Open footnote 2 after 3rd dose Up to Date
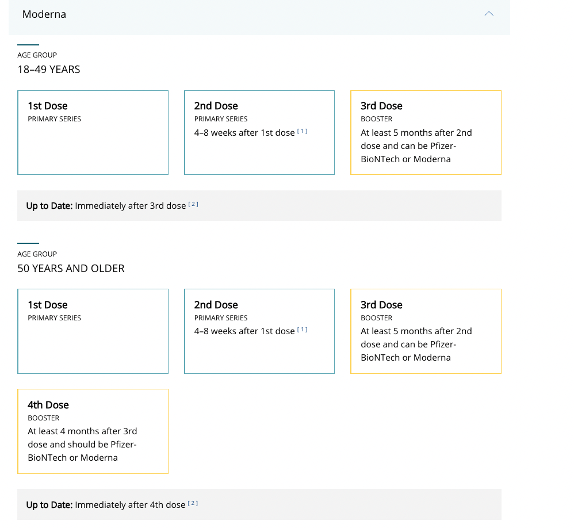This screenshot has height=528, width=574. [x=193, y=204]
